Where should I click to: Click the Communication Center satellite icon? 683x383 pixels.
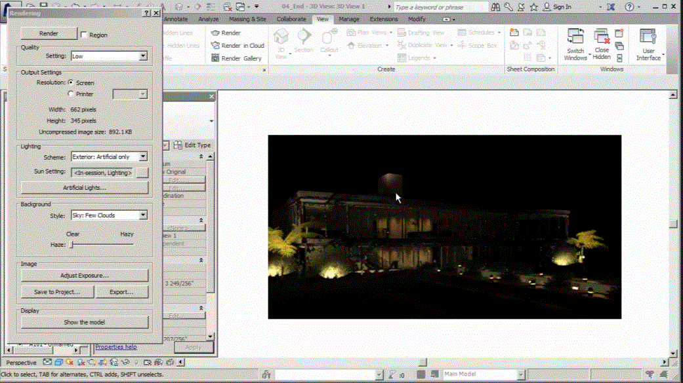(521, 7)
